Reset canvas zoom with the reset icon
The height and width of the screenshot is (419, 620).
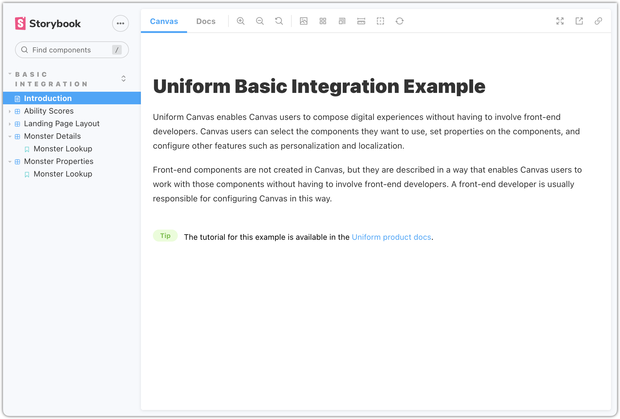279,21
